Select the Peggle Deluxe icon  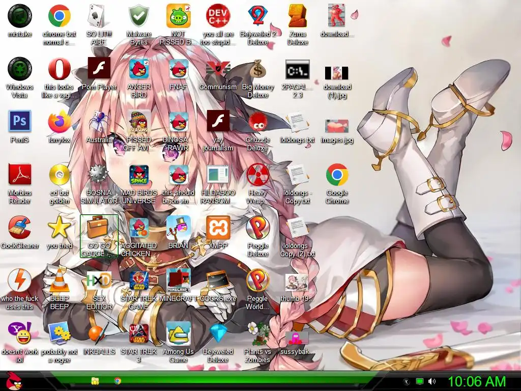[258, 228]
